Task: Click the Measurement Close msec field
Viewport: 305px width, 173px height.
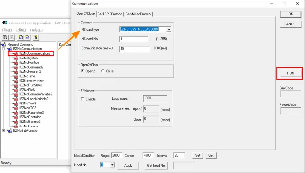Action: 151,119
